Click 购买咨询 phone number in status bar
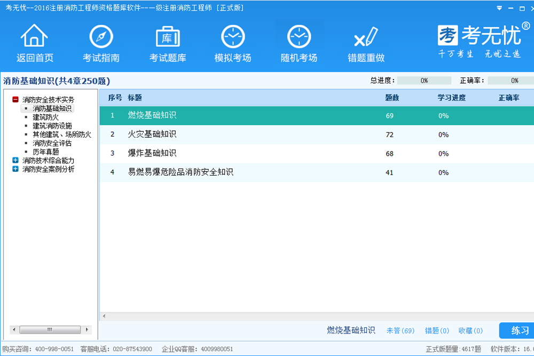This screenshot has width=534, height=356. point(54,349)
